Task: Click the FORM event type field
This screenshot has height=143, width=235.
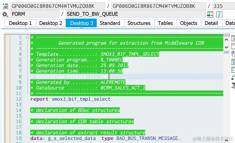Action: click(35, 14)
